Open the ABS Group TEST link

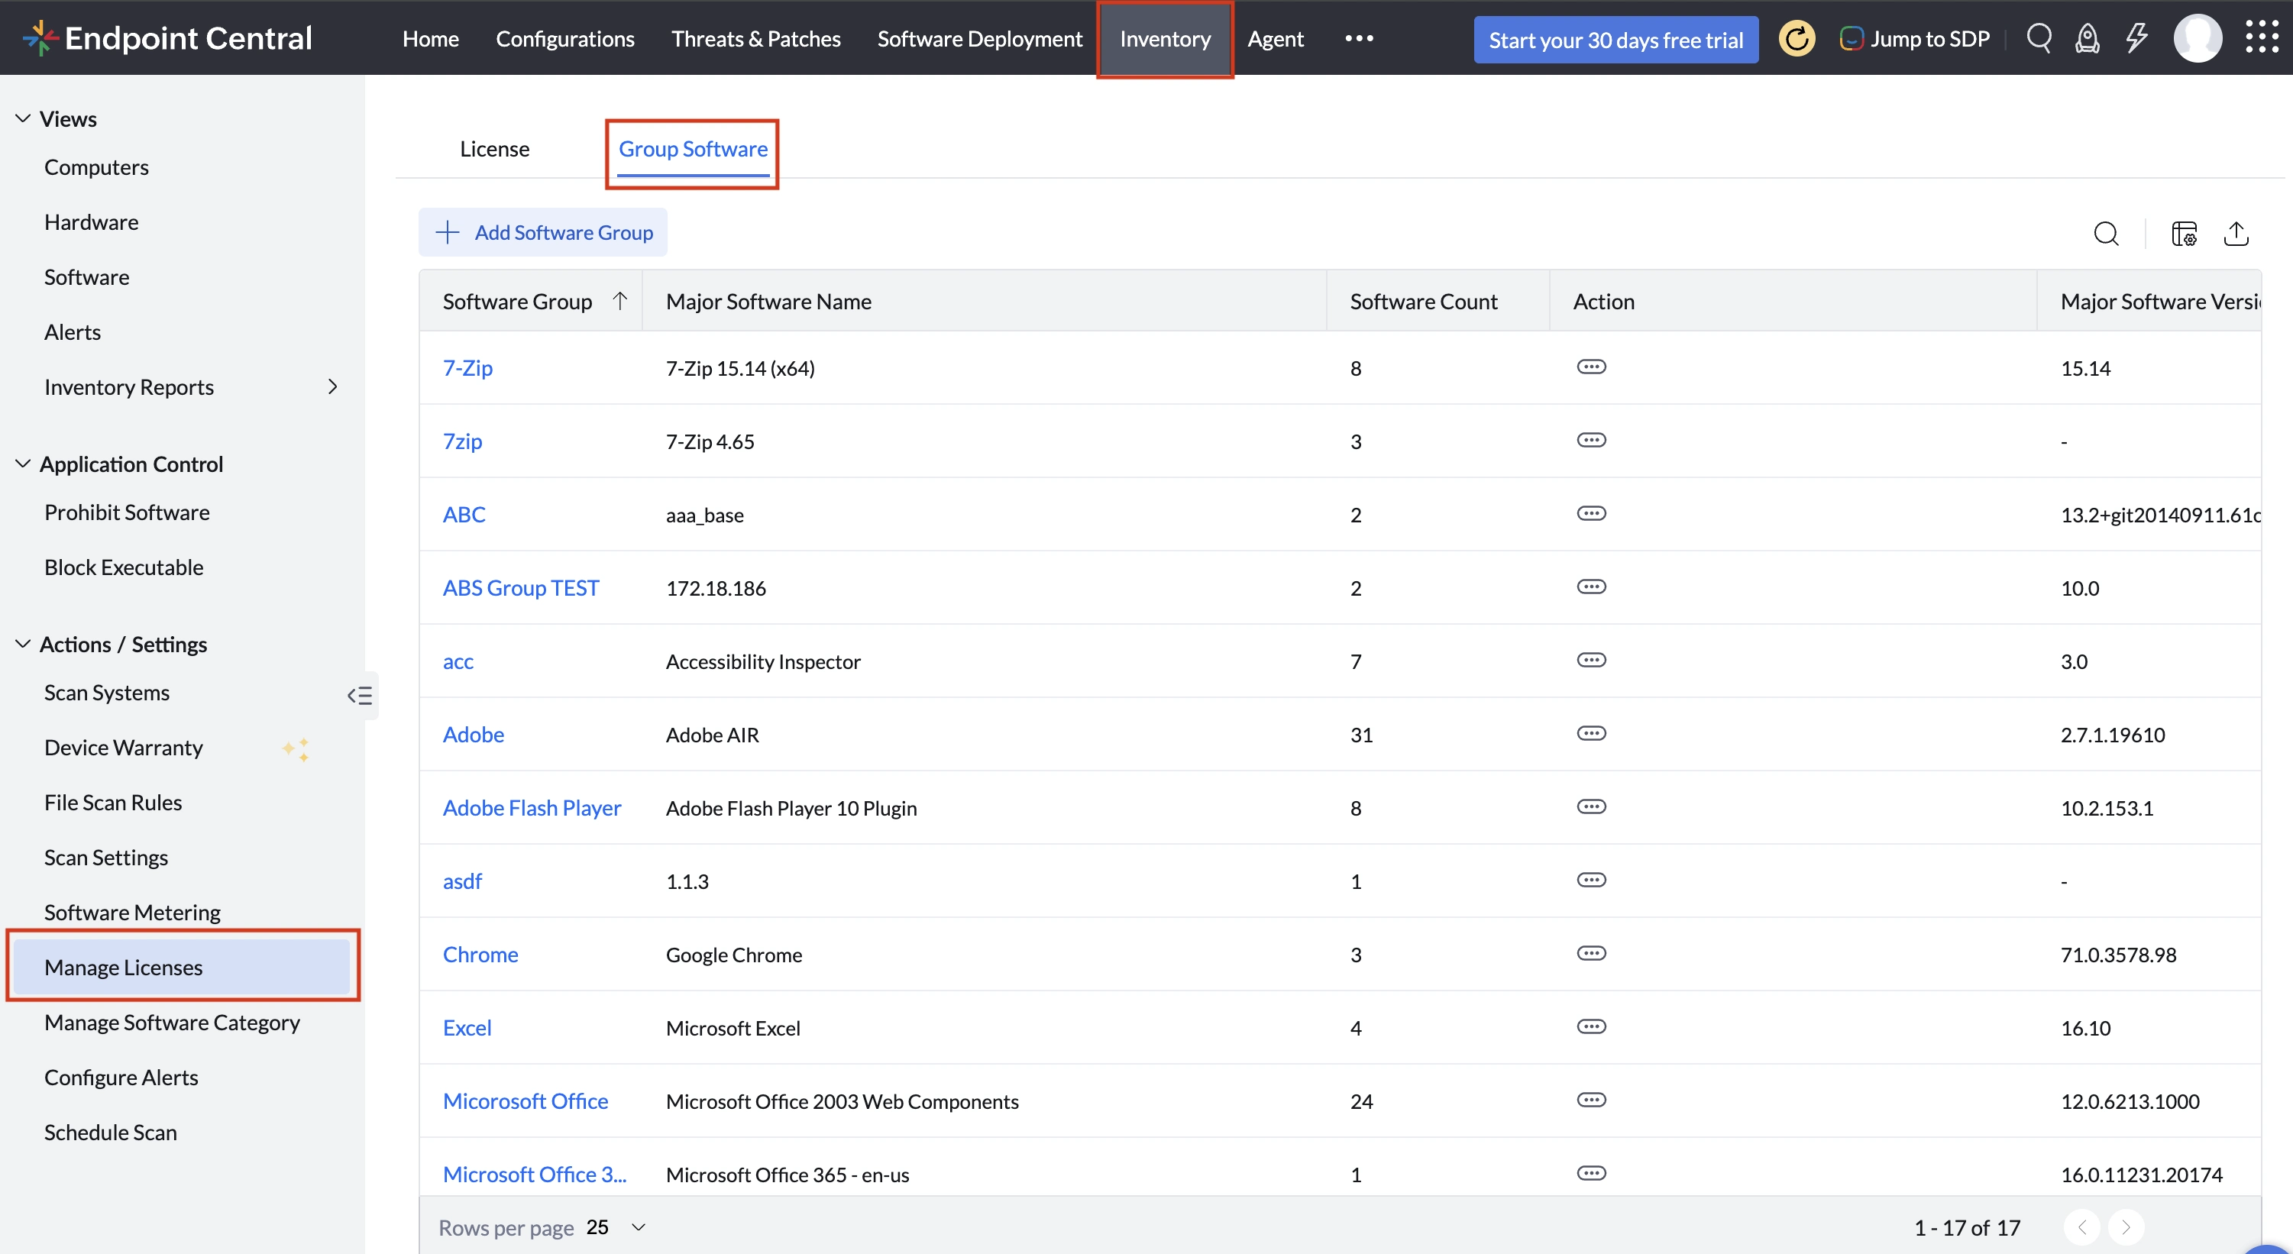pyautogui.click(x=521, y=587)
